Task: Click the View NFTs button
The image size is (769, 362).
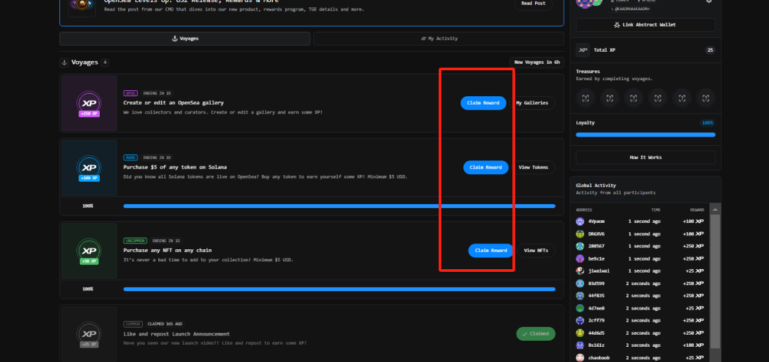Action: point(536,251)
